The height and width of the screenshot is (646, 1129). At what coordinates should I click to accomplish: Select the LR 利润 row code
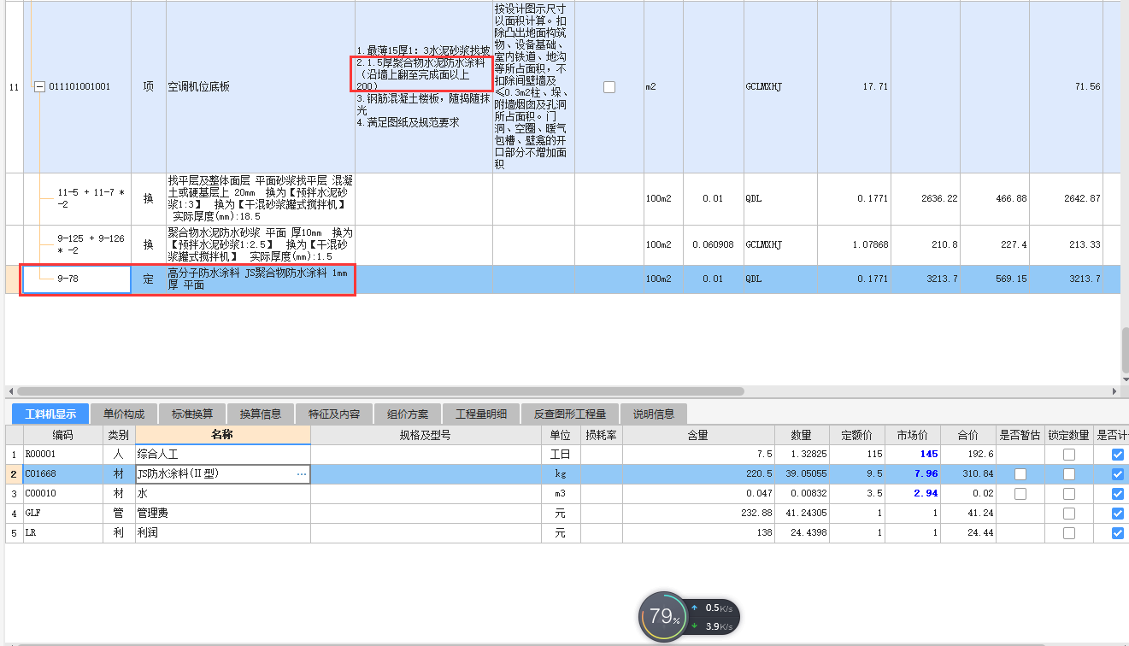tap(62, 533)
